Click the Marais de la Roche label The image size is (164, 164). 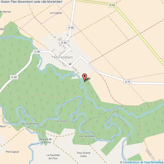(x=46, y=141)
